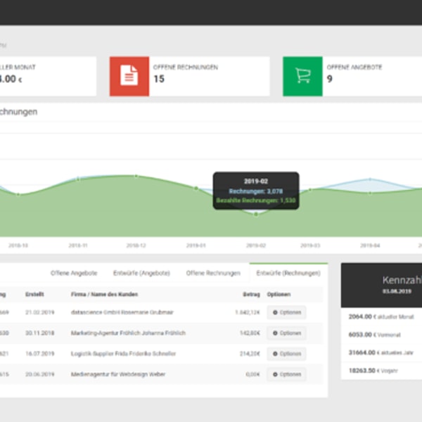Click the date 21.02.2019
This screenshot has width=422, height=422.
click(40, 312)
